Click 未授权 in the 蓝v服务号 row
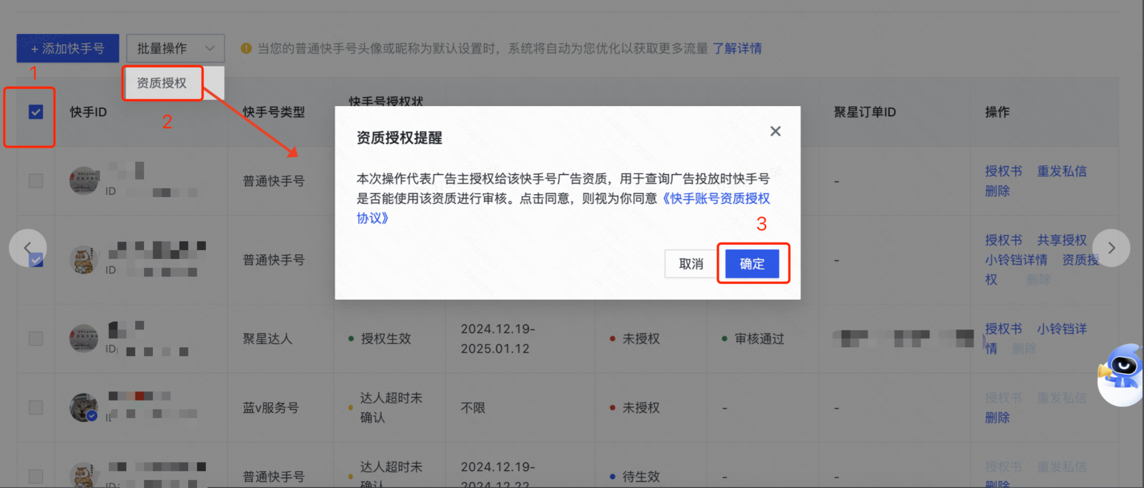1144x488 pixels. coord(641,408)
